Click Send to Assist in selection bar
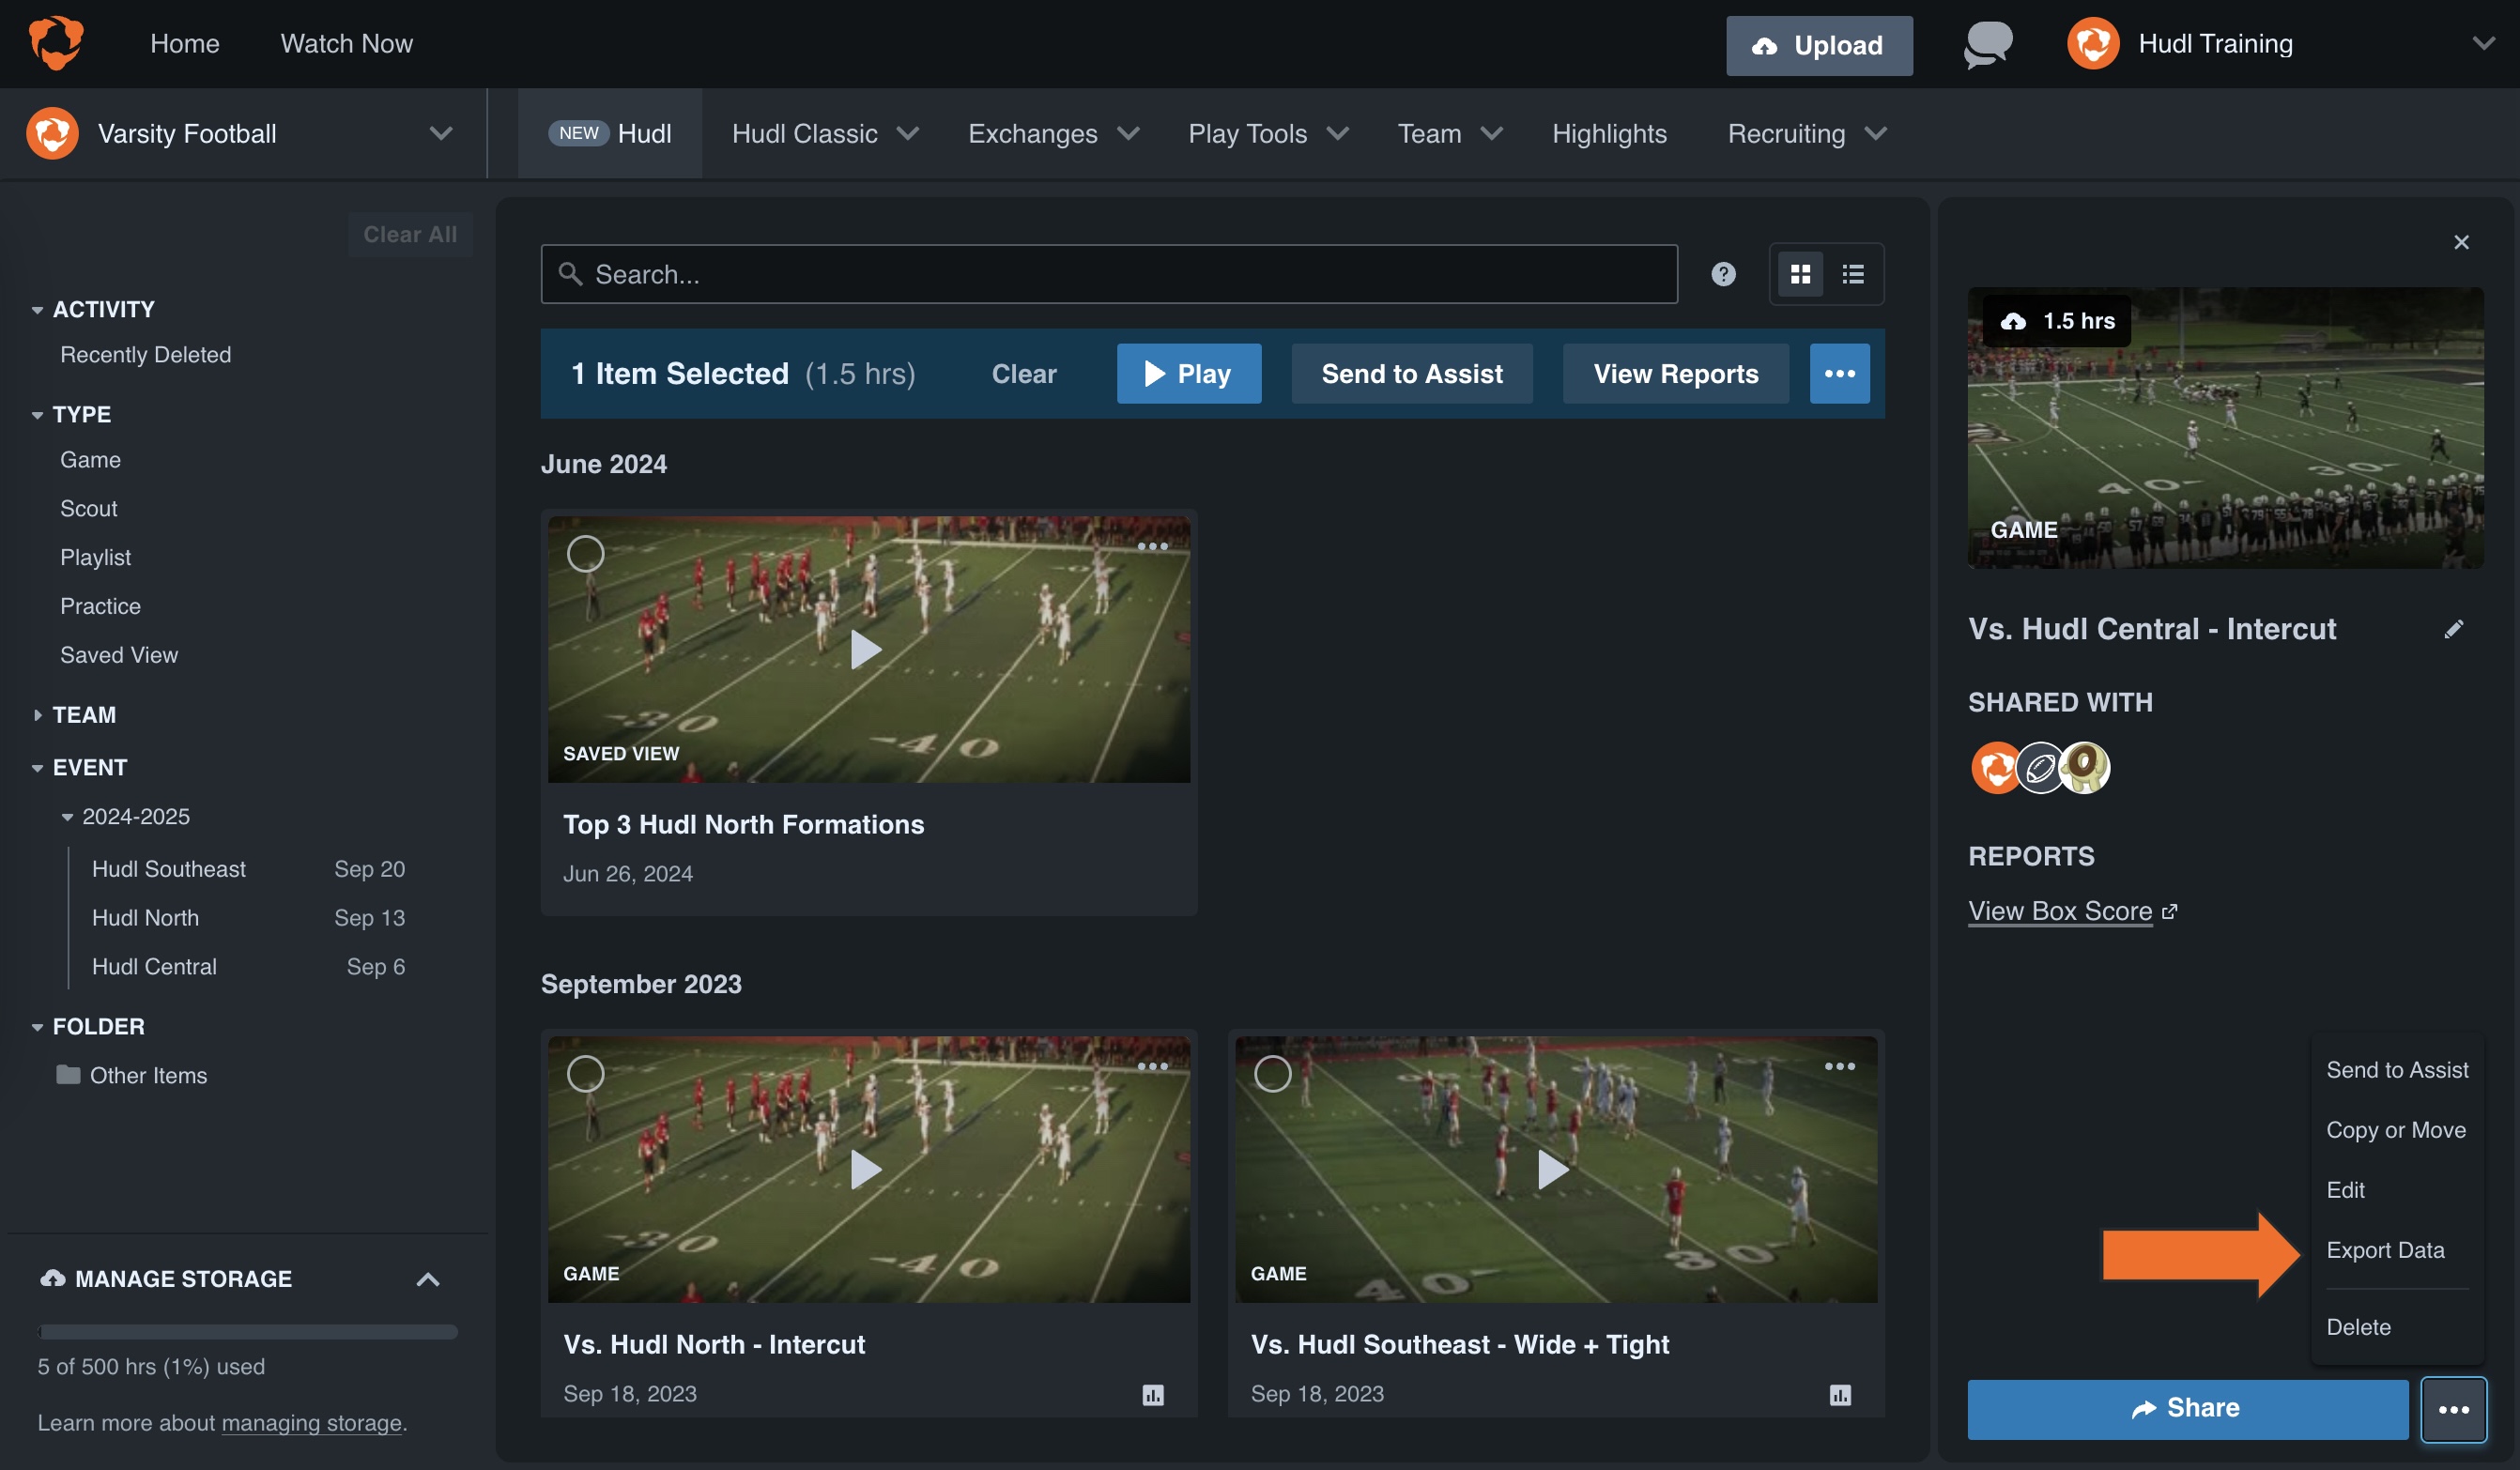Screen dimensions: 2520x1470 tap(1412, 374)
